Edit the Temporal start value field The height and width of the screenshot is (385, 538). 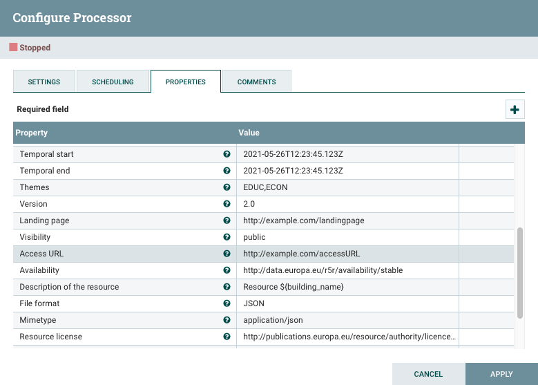tap(347, 154)
